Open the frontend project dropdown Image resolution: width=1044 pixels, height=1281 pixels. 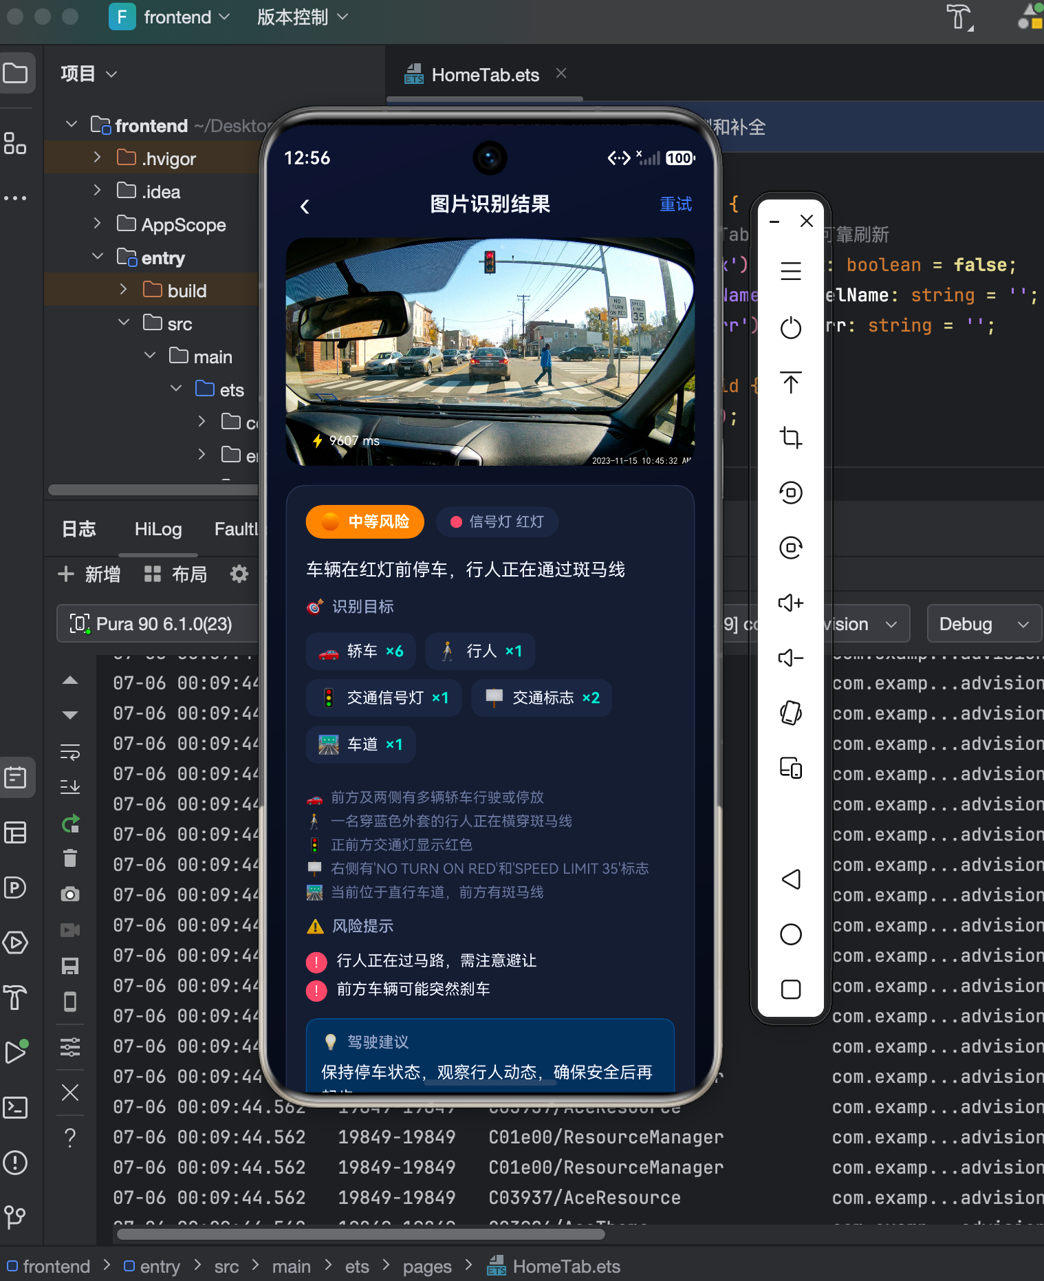coord(169,17)
